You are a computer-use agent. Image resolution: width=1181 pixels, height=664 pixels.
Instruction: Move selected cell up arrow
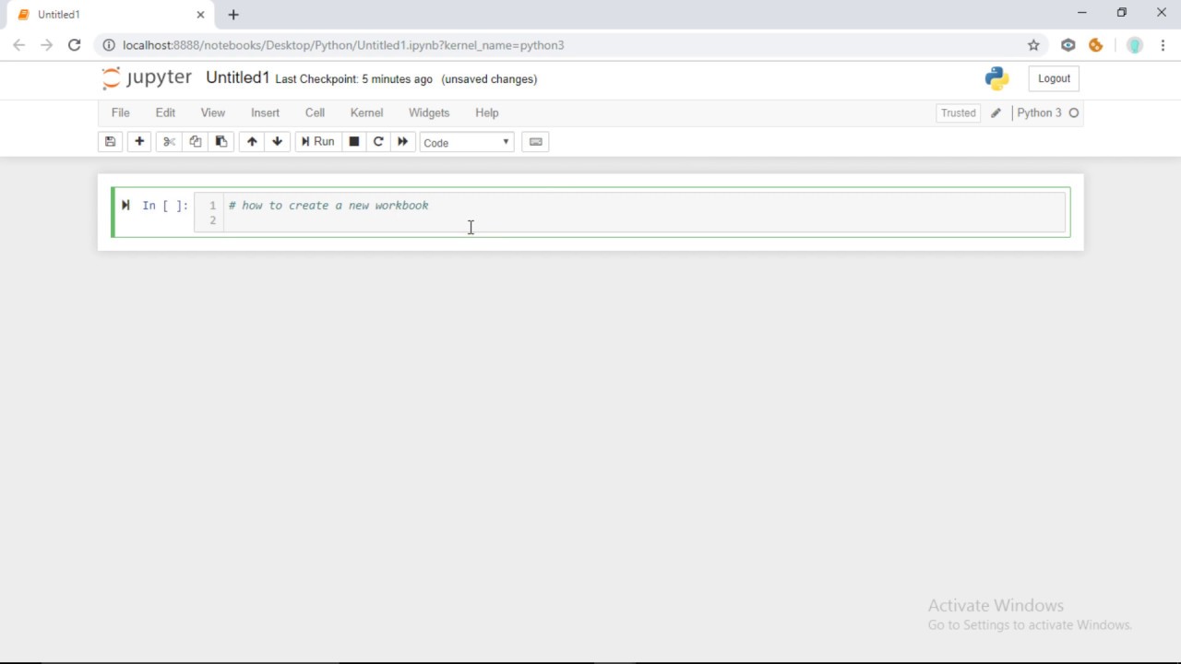(x=252, y=142)
